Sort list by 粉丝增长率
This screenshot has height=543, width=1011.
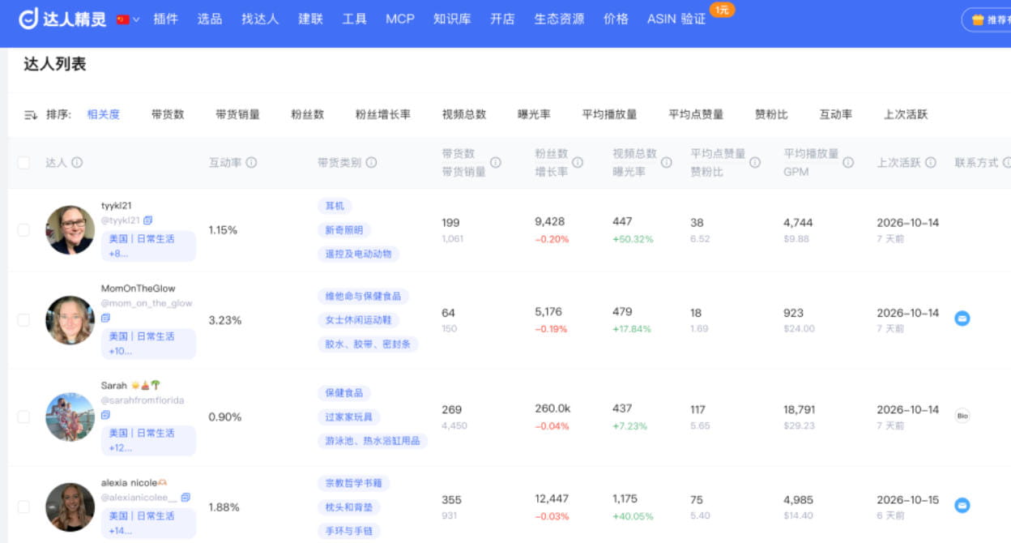pyautogui.click(x=383, y=114)
